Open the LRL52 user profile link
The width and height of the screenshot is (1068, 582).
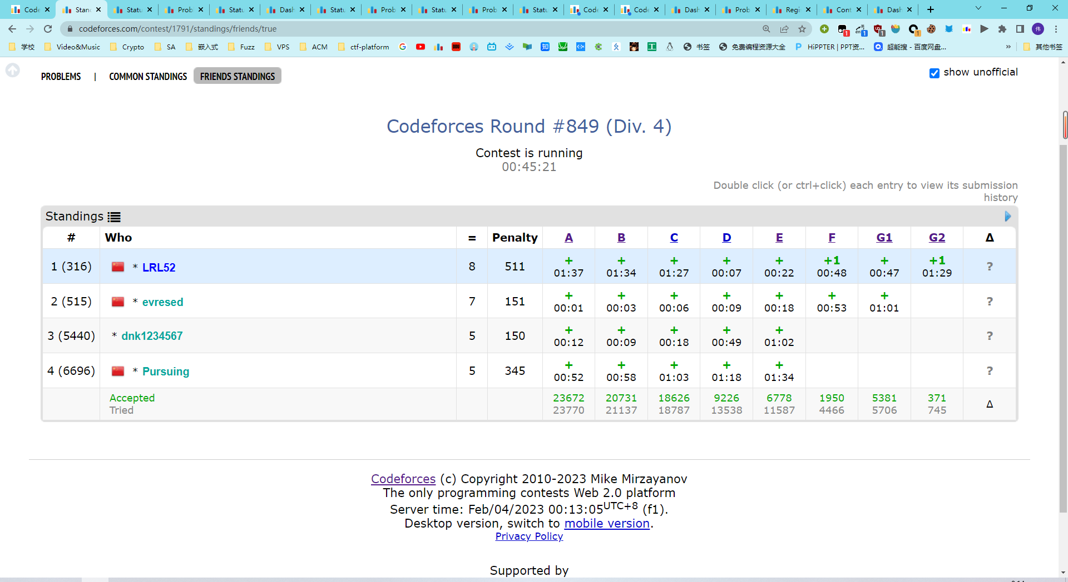click(159, 267)
